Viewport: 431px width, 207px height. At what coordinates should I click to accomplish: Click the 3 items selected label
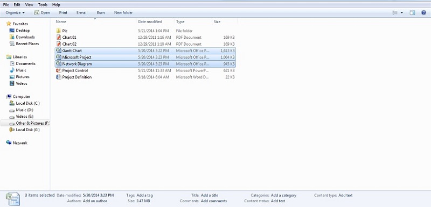click(40, 195)
